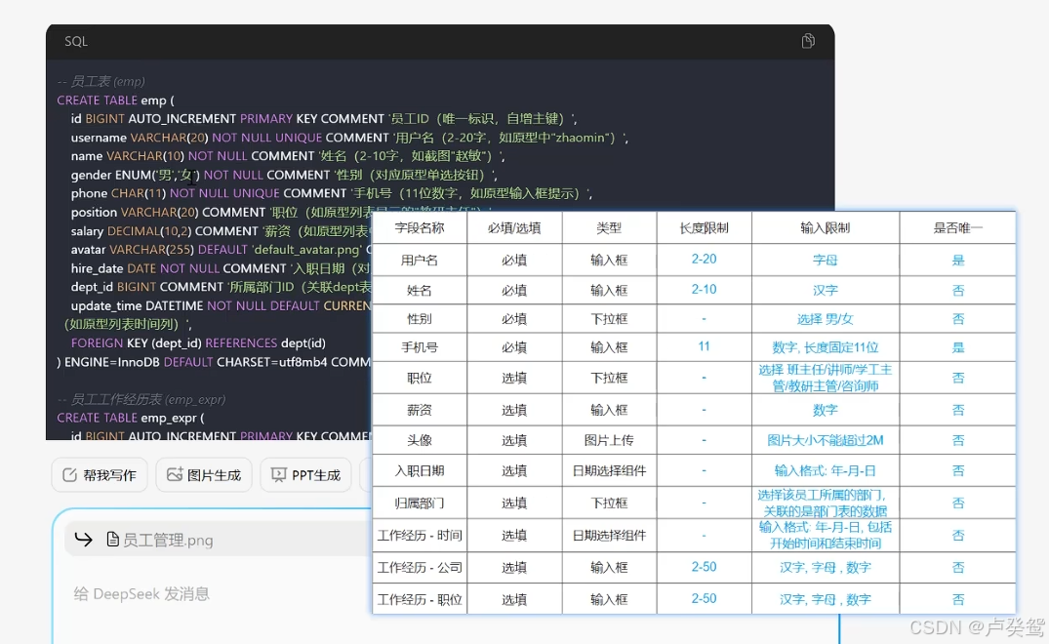This screenshot has width=1049, height=644.
Task: Click the 是否唯一 column header
Action: [958, 228]
